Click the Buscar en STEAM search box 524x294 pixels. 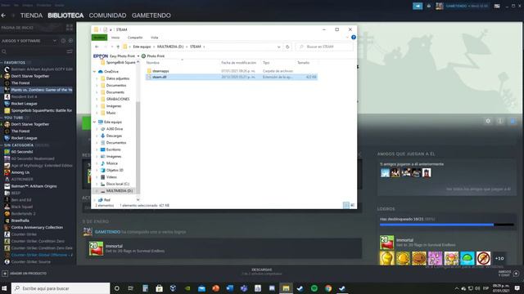pos(324,47)
